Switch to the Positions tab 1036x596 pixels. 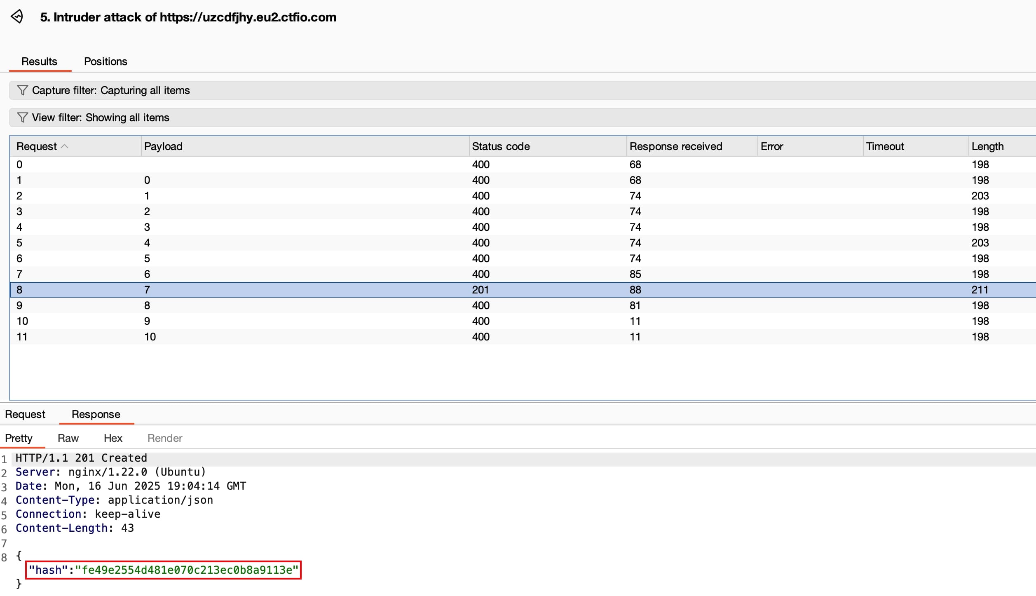click(x=105, y=61)
